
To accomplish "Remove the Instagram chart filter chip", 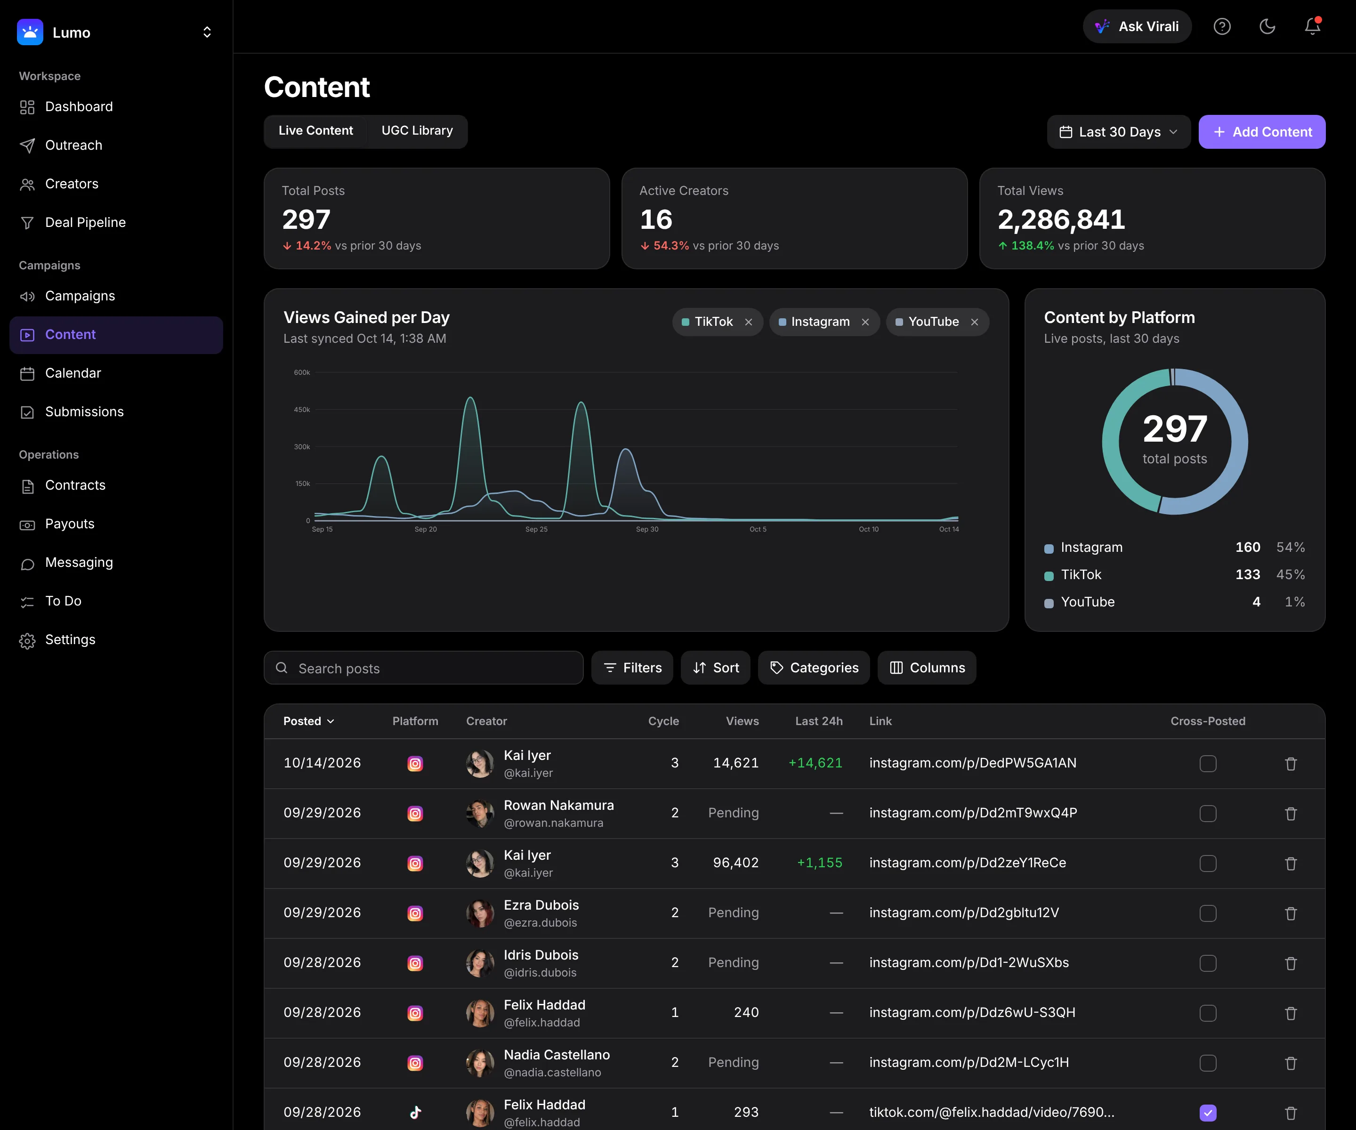I will pyautogui.click(x=865, y=322).
